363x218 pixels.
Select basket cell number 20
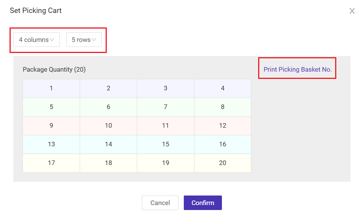(x=222, y=163)
